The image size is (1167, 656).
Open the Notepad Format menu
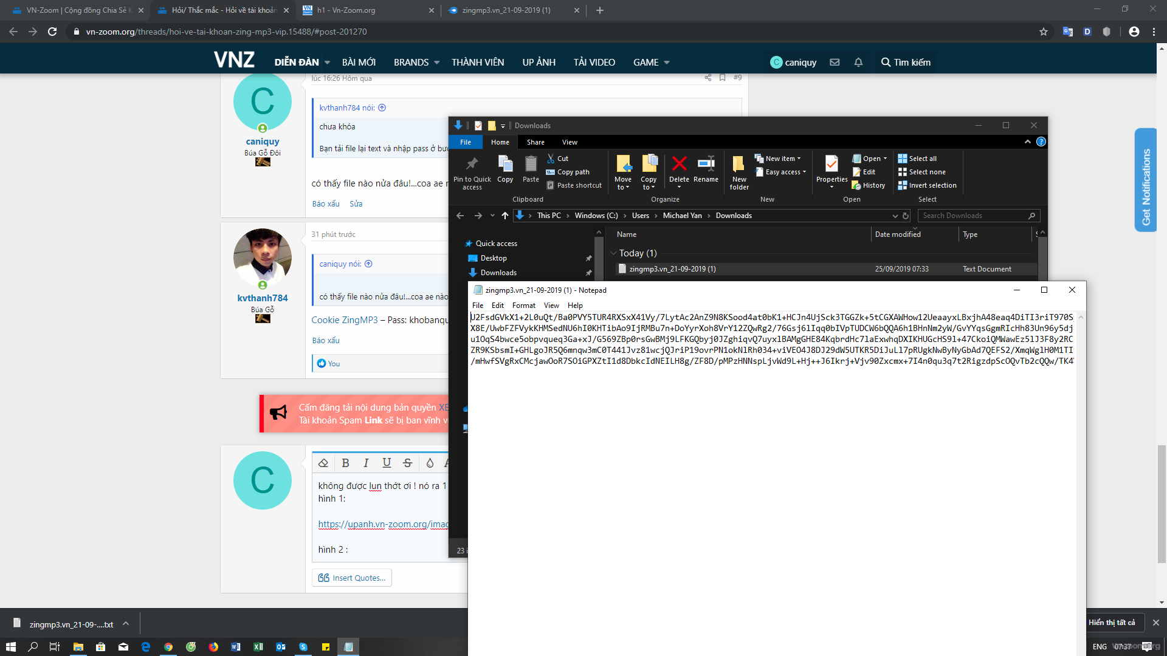[x=523, y=306]
